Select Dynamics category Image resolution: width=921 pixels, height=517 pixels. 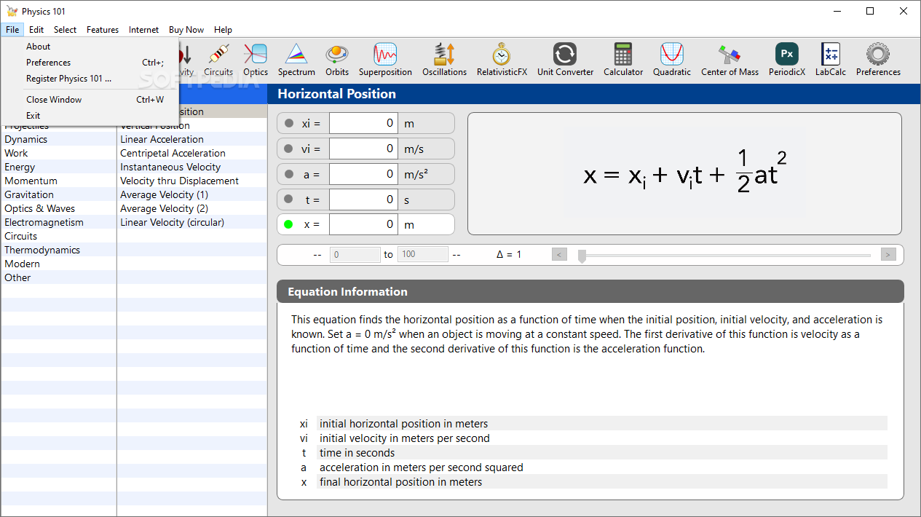point(58,139)
